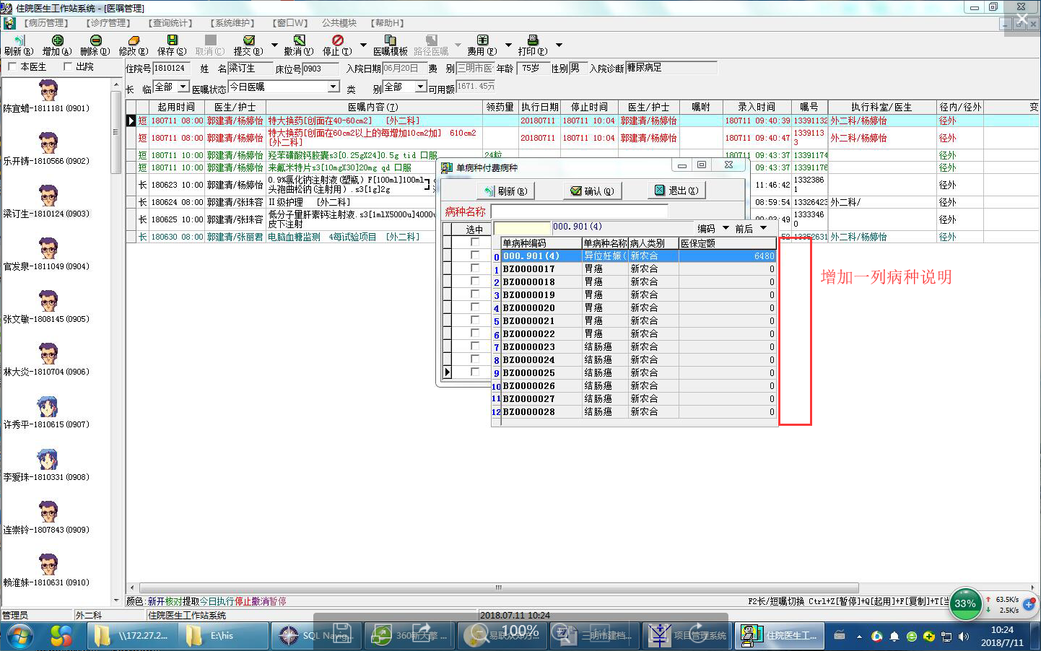The width and height of the screenshot is (1041, 651).
Task: Check the 选中 box in the first dialog row
Action: 474,243
